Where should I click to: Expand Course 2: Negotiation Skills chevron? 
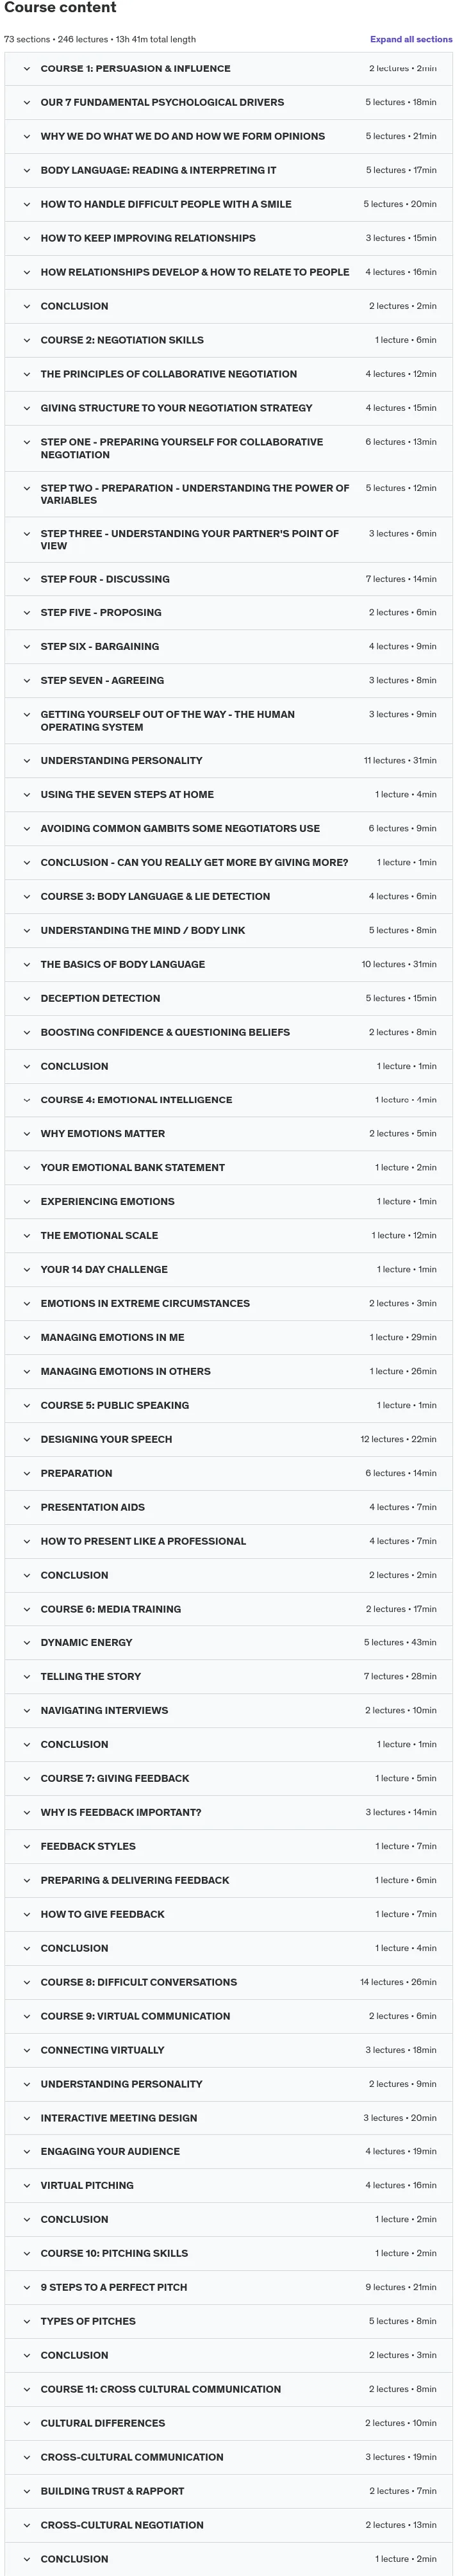[x=27, y=340]
